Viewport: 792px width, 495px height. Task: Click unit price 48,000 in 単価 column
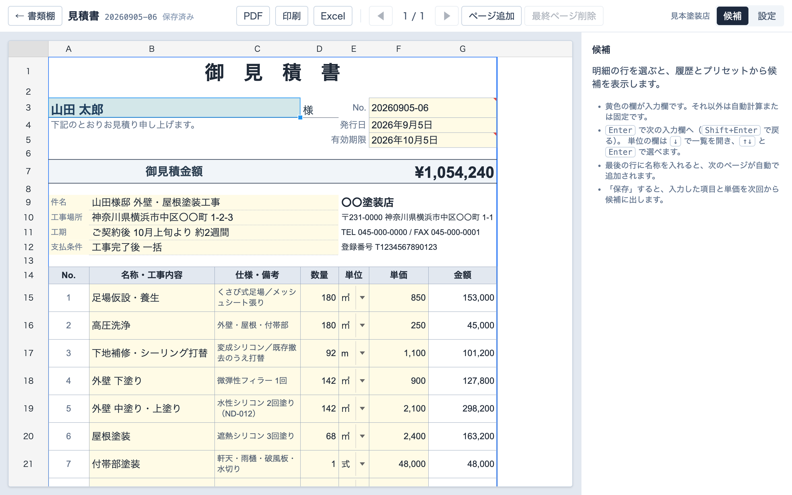[399, 464]
